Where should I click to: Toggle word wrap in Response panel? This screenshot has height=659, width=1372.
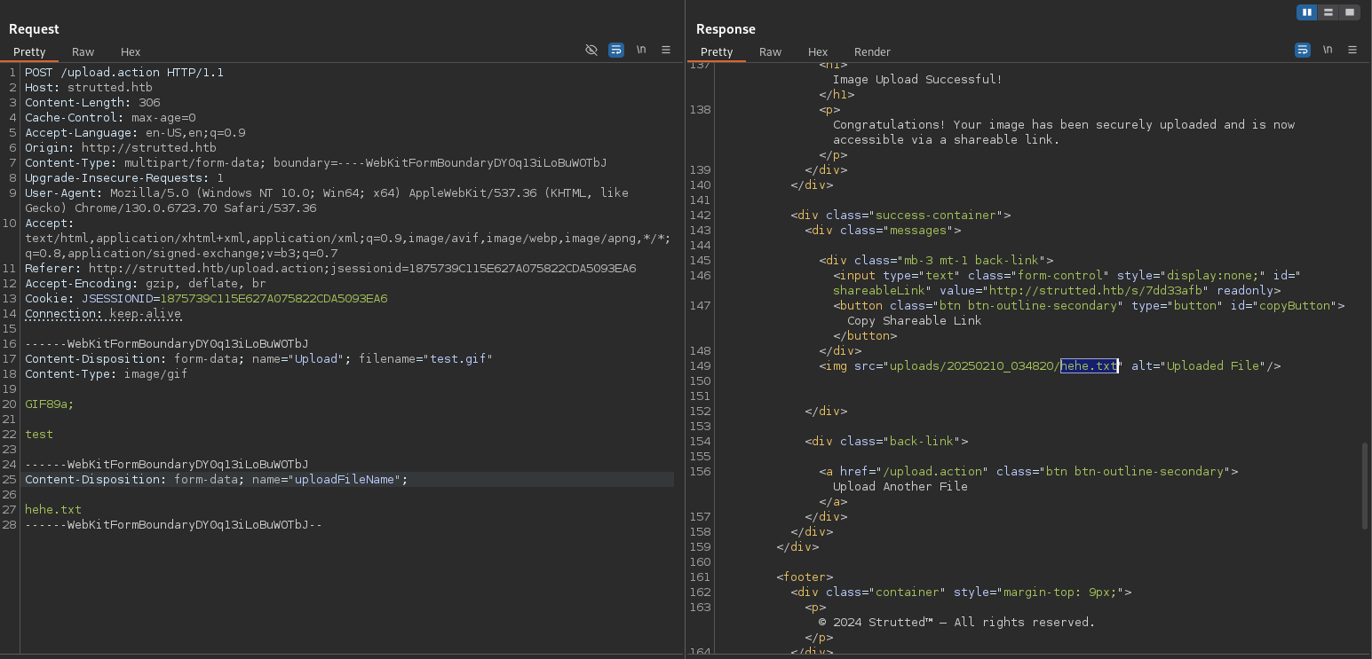pyautogui.click(x=1303, y=51)
